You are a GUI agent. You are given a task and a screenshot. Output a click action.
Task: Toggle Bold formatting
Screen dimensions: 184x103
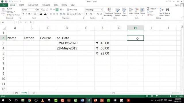pos(23,14)
